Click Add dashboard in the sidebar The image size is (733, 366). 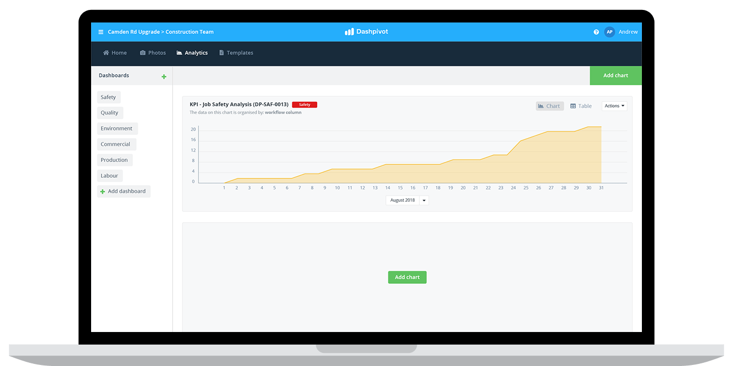point(124,191)
